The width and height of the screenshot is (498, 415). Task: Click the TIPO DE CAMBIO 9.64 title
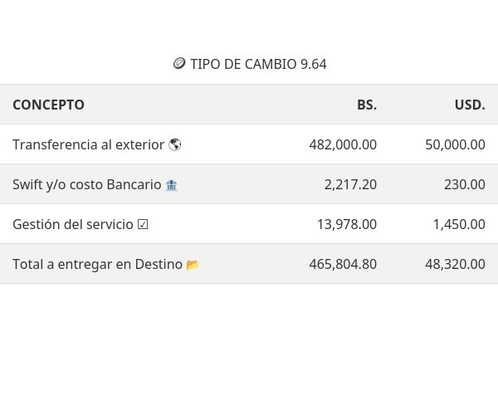[258, 64]
